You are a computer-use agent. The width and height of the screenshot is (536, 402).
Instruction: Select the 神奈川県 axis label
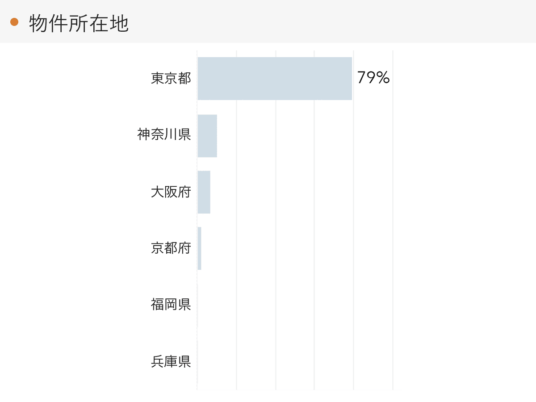pos(164,135)
